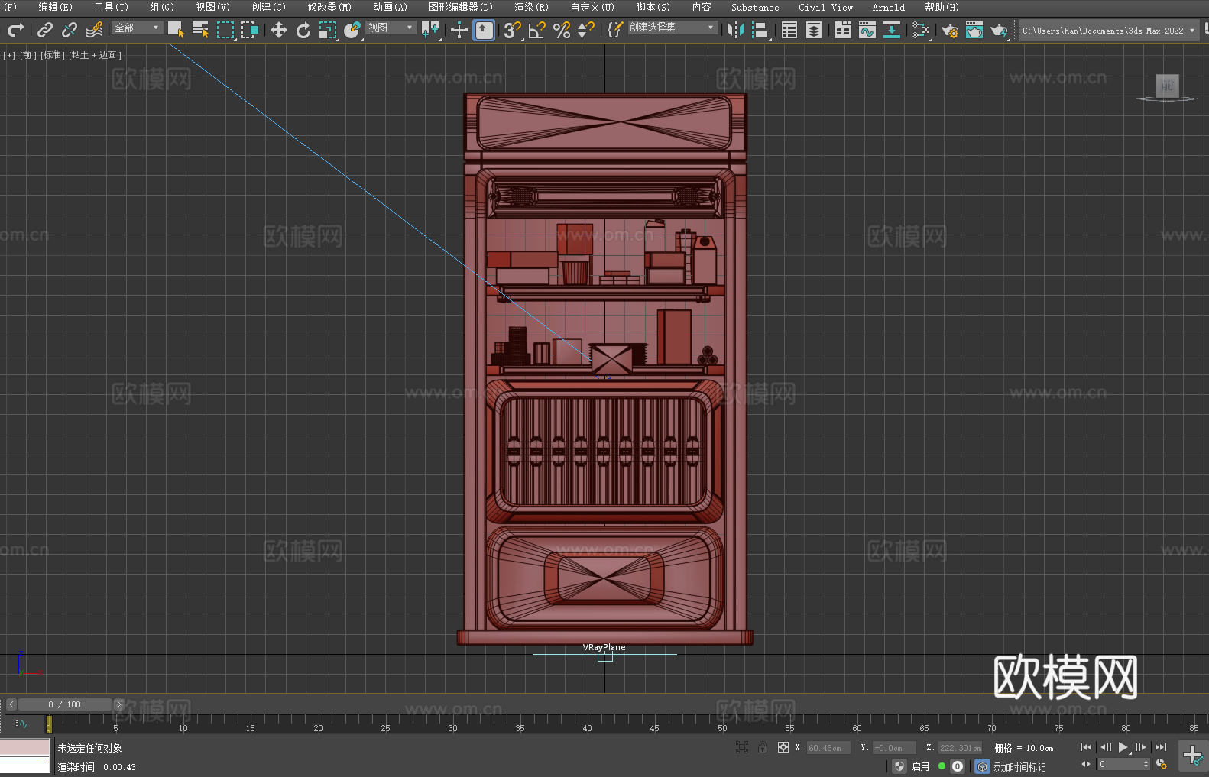Open the 工具(T) menu
1209x777 pixels.
point(112,7)
